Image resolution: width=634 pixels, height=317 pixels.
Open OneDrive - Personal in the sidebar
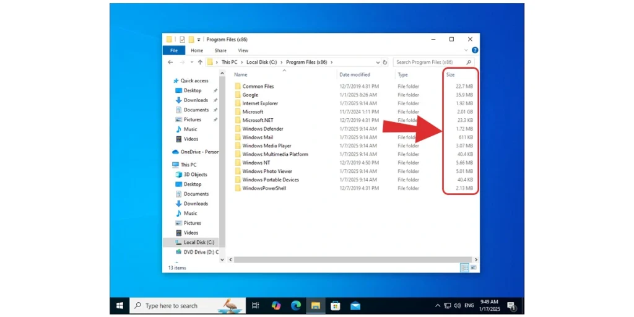pyautogui.click(x=195, y=152)
